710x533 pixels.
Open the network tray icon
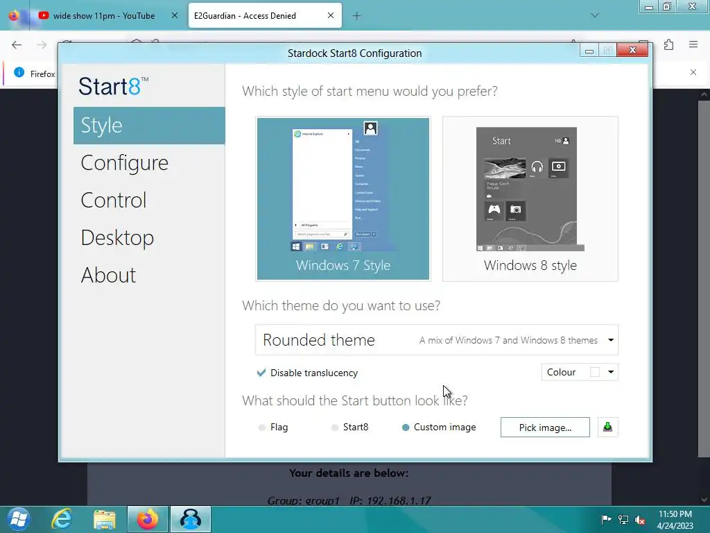pyautogui.click(x=623, y=520)
